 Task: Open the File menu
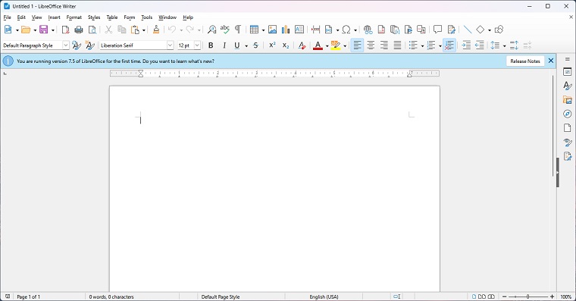tap(8, 17)
